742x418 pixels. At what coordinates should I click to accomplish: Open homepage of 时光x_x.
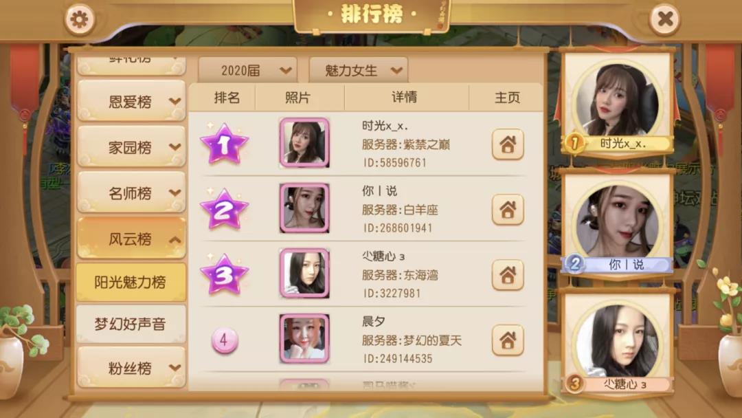508,144
